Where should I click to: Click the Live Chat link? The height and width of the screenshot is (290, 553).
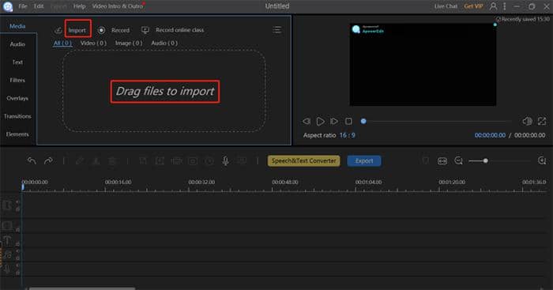pos(446,6)
